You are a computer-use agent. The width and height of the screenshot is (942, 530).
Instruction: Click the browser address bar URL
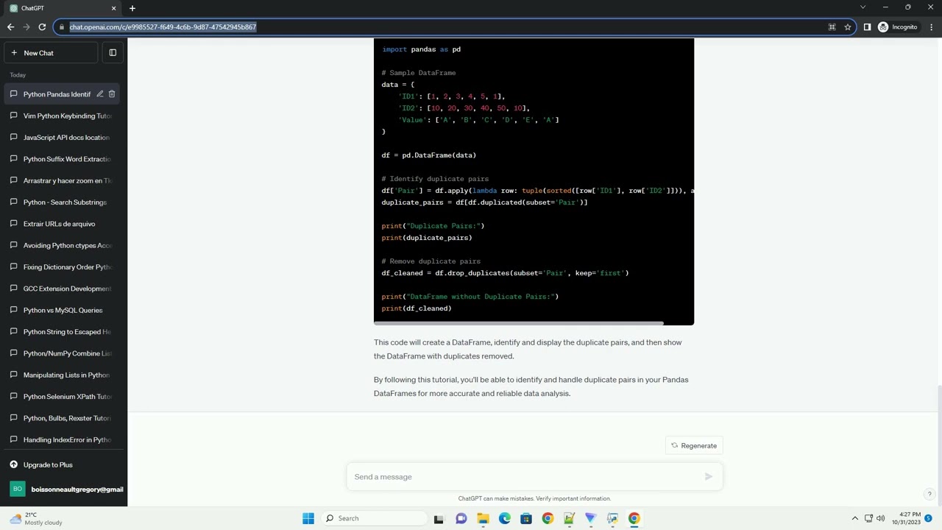point(163,27)
